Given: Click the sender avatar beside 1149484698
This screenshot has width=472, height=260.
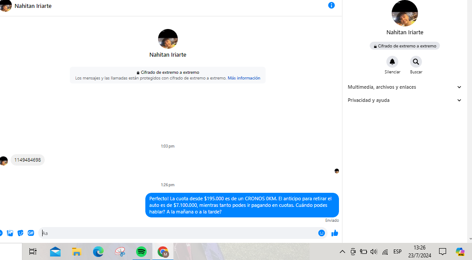Looking at the screenshot, I should (x=4, y=161).
